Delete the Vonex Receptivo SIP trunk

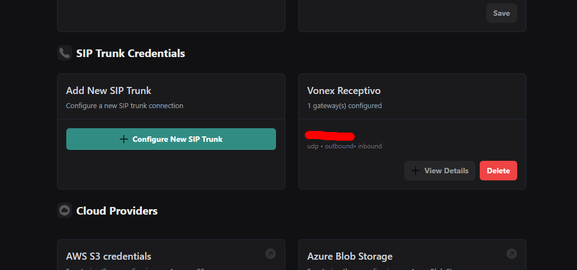pyautogui.click(x=498, y=171)
